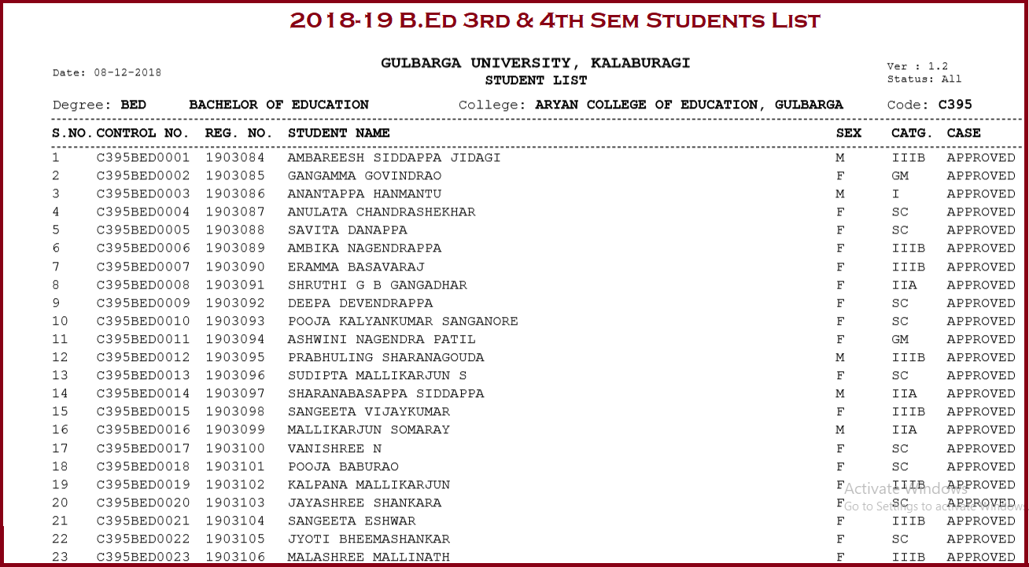This screenshot has height=567, width=1029.
Task: Select student name Ambareesh Siddappa Jidagi
Action: coord(393,157)
